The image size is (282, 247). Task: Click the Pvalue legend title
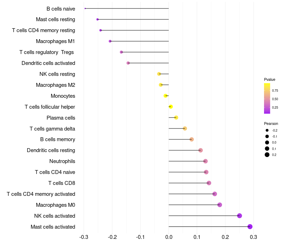tap(270, 79)
